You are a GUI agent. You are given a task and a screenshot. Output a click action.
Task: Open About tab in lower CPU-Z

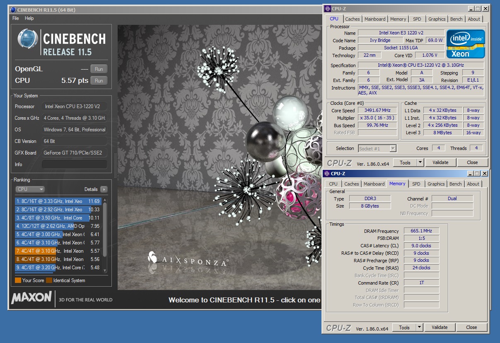[473, 184]
